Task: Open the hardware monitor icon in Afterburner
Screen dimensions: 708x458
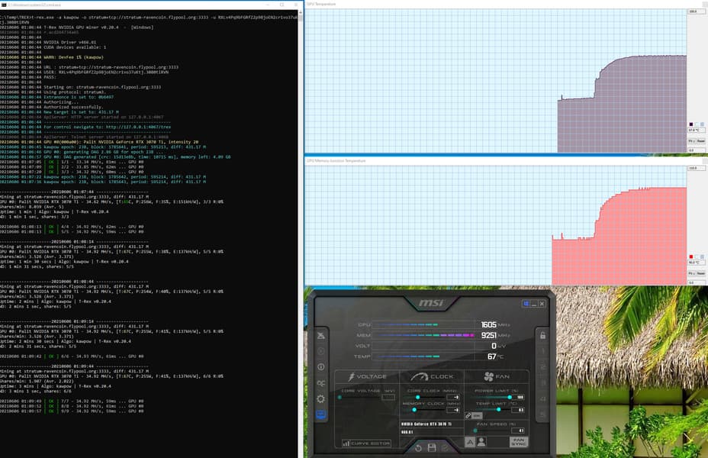Action: (320, 414)
